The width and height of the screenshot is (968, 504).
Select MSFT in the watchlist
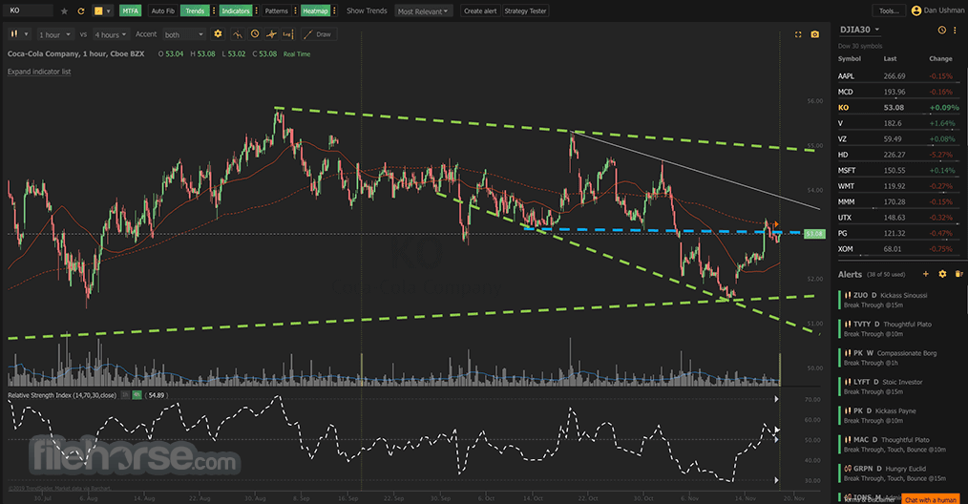899,170
